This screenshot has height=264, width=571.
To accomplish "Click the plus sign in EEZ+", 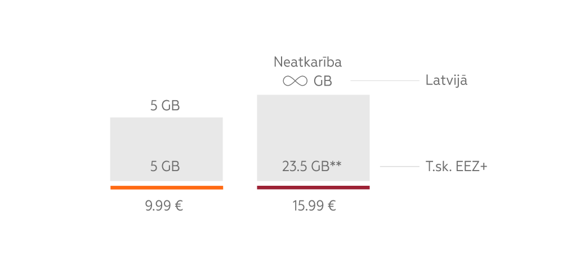I will [483, 167].
